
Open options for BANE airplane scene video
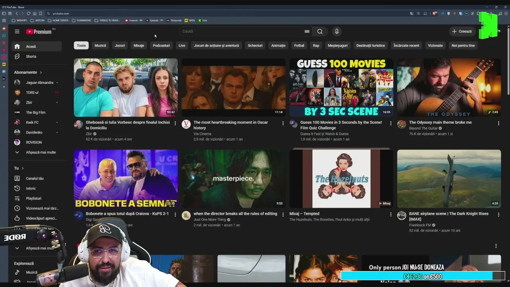(498, 214)
